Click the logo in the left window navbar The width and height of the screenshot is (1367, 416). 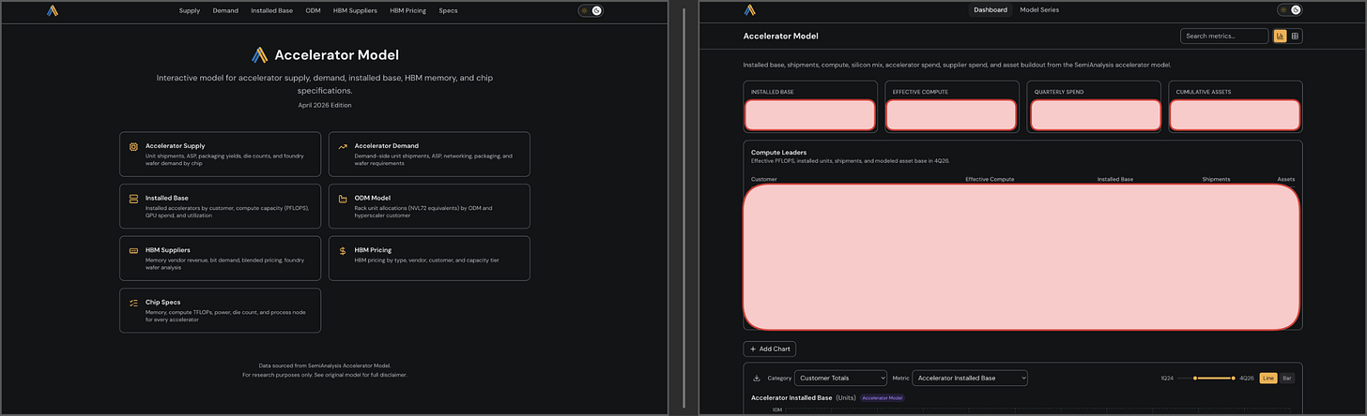(53, 10)
